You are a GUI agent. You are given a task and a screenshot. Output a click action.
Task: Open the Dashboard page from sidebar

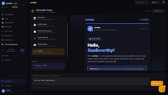[x=9, y=14]
